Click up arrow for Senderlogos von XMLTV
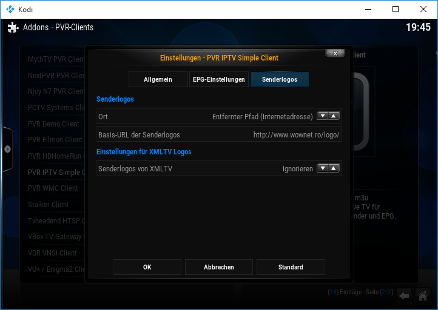438x310 pixels. click(x=334, y=168)
